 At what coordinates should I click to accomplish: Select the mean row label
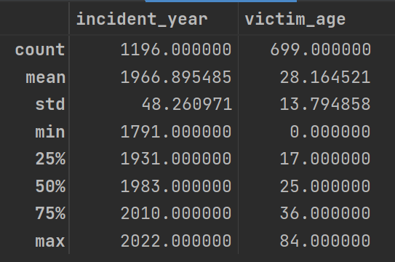click(x=46, y=77)
